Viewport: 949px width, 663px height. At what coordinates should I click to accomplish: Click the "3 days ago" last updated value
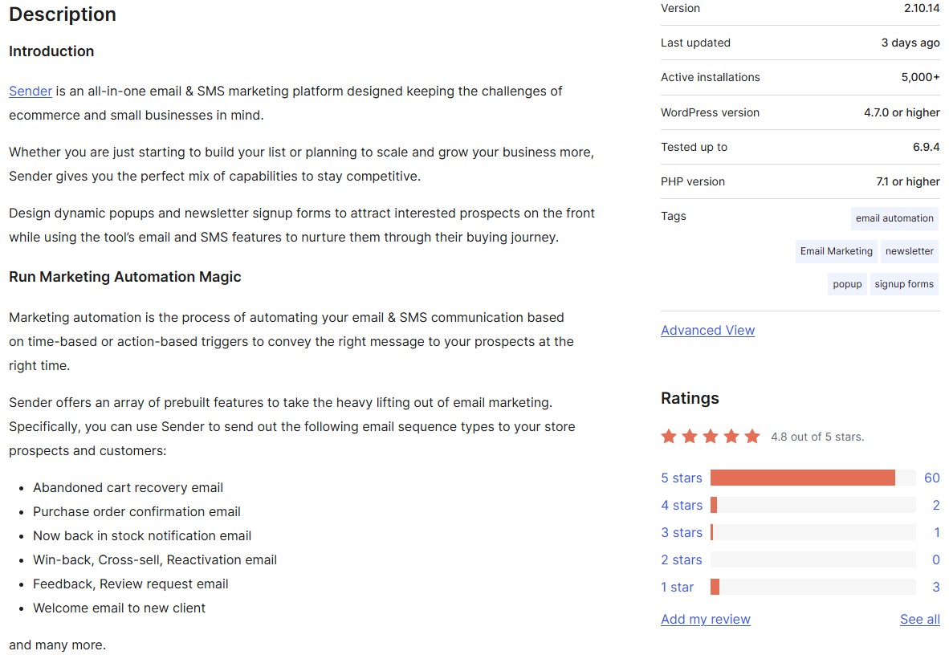tap(910, 43)
